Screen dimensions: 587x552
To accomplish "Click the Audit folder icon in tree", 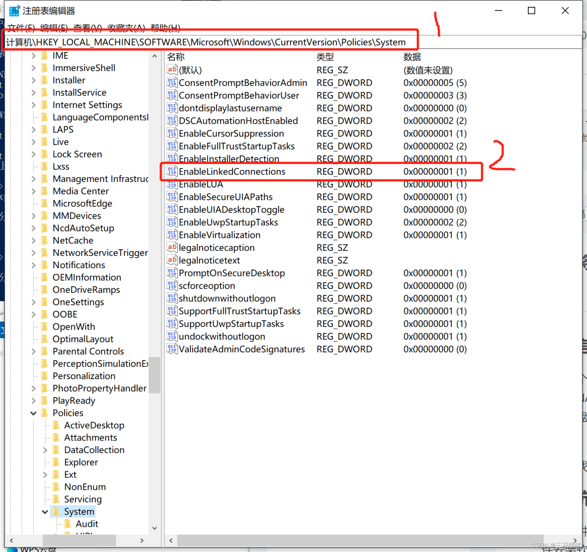I will point(67,524).
